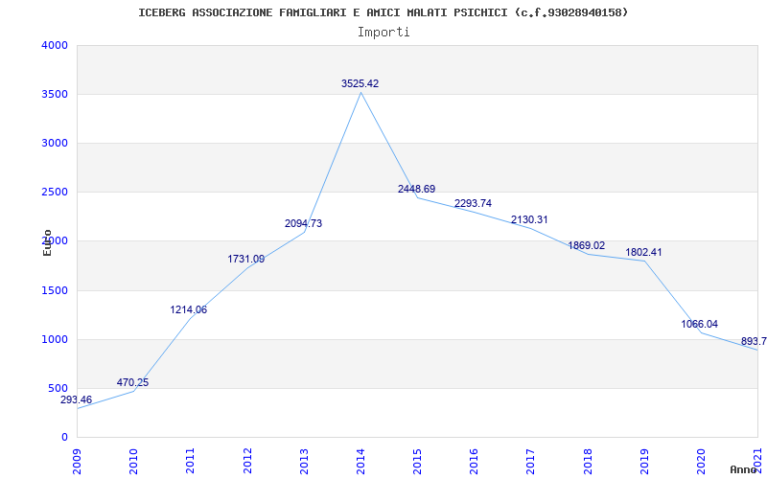The image size is (767, 479).
Task: Select the 2016 x-axis label
Action: 474,461
